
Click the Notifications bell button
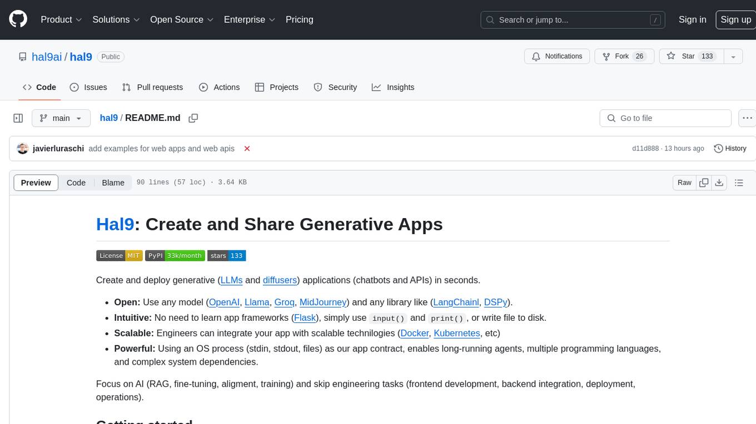557,57
